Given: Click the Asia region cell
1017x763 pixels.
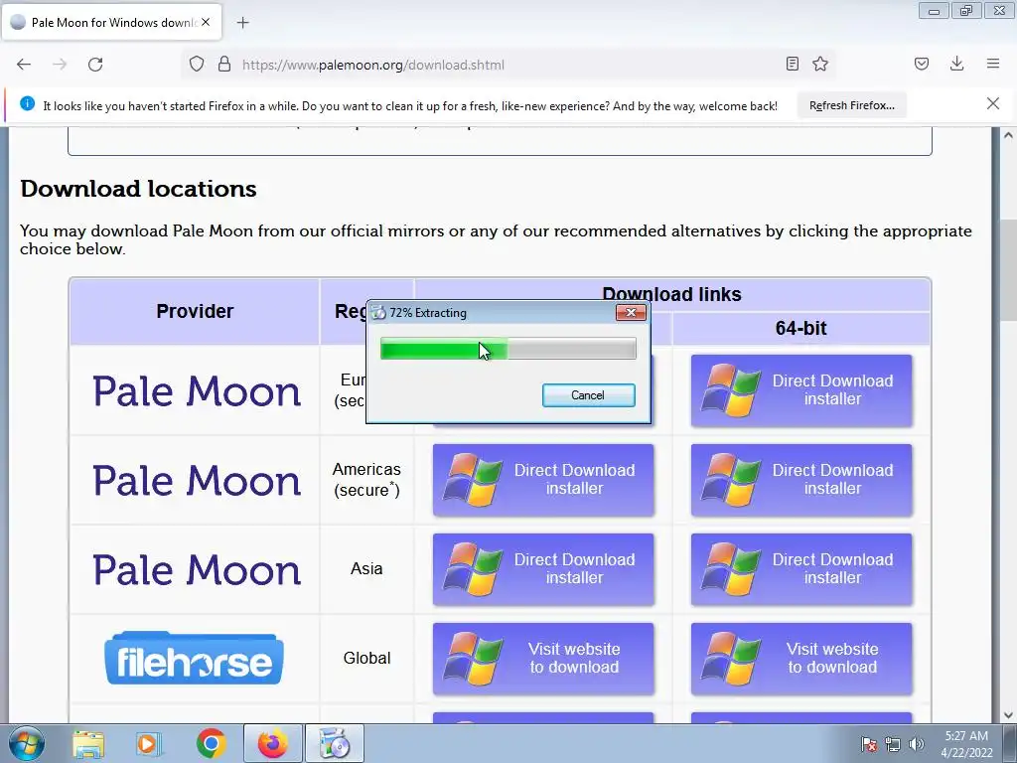Looking at the screenshot, I should point(366,568).
